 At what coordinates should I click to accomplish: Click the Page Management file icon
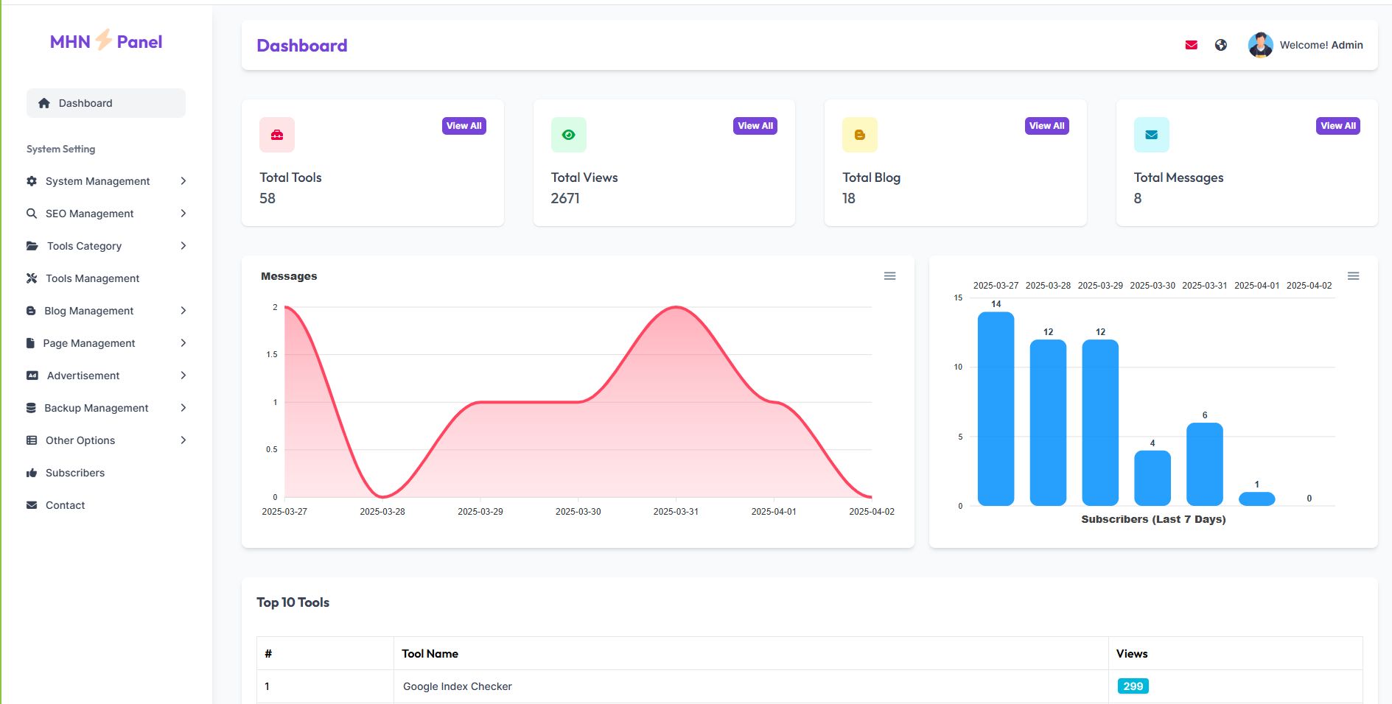(x=30, y=343)
